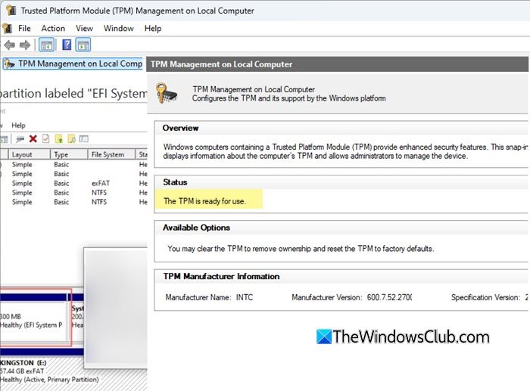Screen dimensions: 530x391
Task: Select TPM Management on Local Computer tree node
Action: point(73,64)
